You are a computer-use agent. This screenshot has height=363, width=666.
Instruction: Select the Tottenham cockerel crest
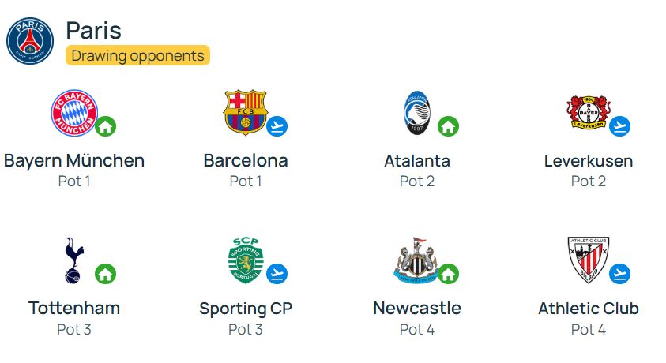(x=74, y=260)
